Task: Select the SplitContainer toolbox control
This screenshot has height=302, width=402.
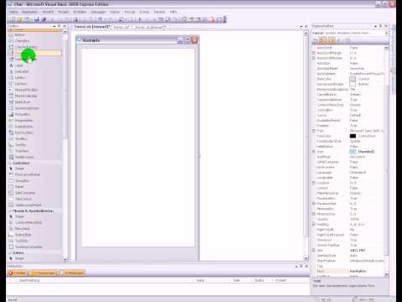Action: 34,193
